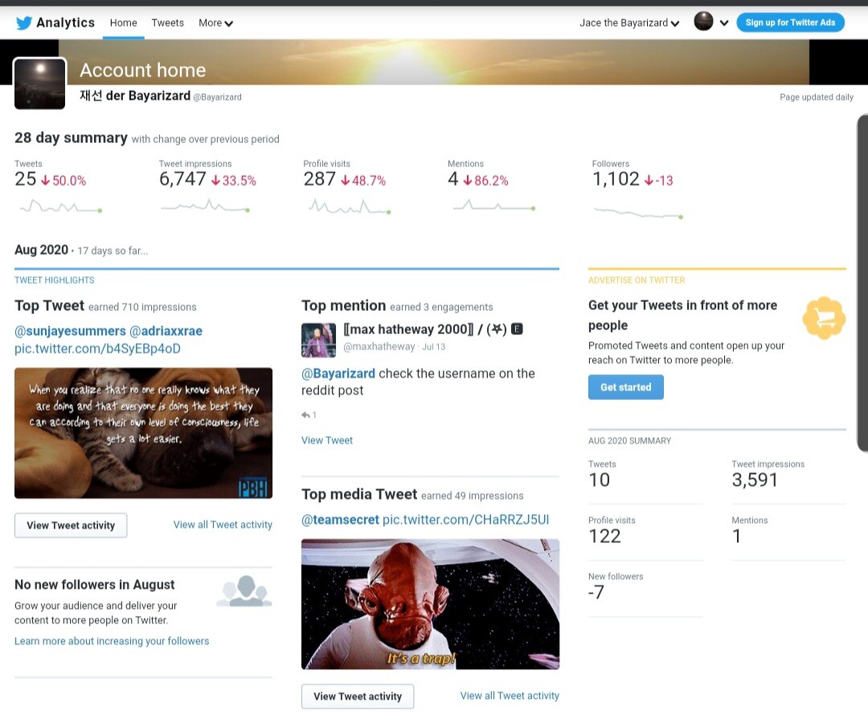Click the No new followers in August heading
Image resolution: width=868 pixels, height=727 pixels.
click(x=95, y=585)
